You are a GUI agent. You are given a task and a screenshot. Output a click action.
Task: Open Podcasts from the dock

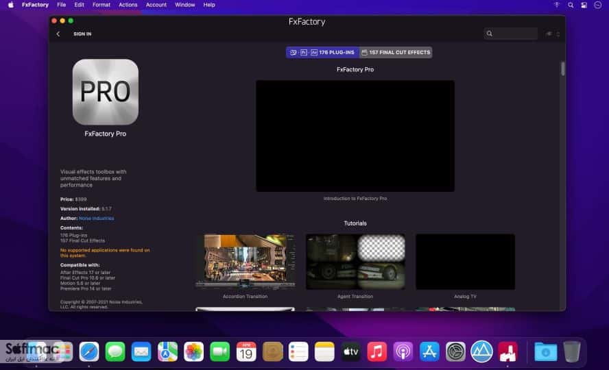[403, 351]
